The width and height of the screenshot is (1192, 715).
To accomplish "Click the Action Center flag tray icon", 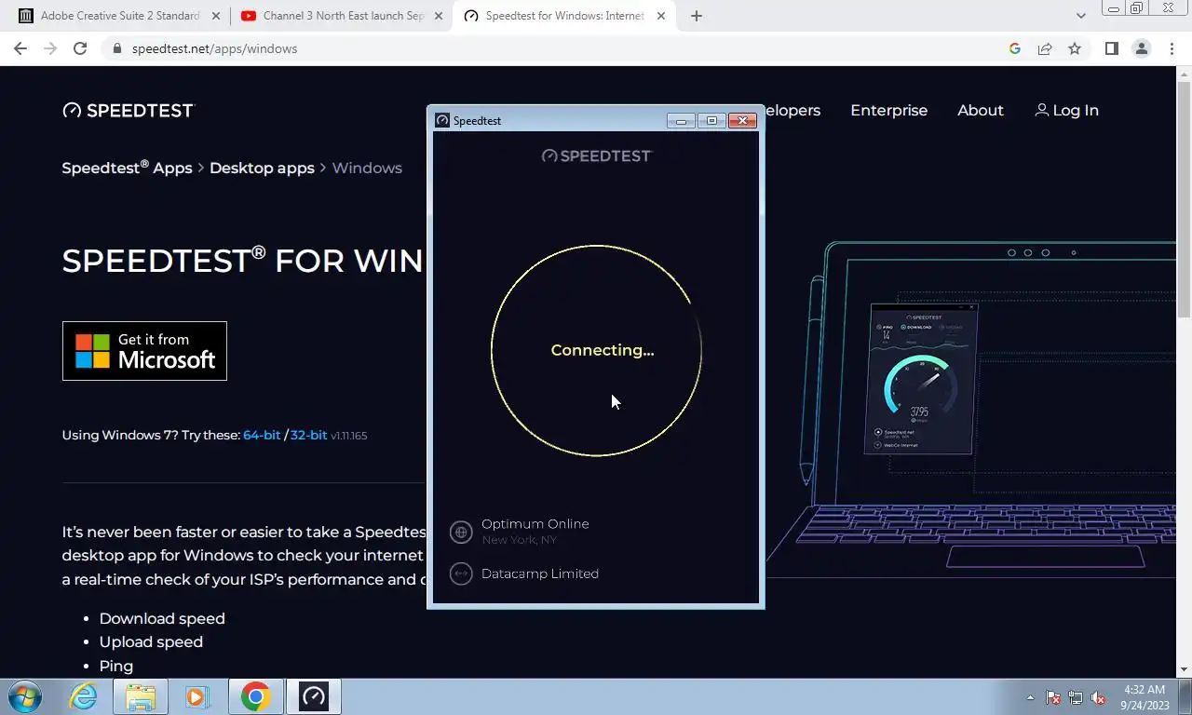I will click(1053, 697).
